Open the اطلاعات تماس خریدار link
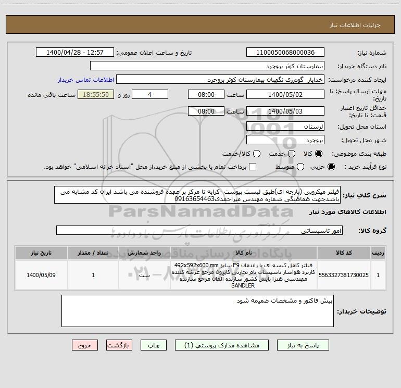The height and width of the screenshot is (388, 401). pyautogui.click(x=86, y=80)
